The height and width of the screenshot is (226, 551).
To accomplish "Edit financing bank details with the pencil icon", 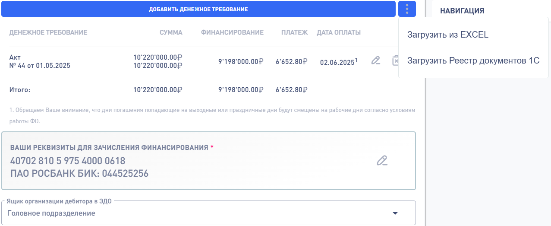I will tap(382, 161).
